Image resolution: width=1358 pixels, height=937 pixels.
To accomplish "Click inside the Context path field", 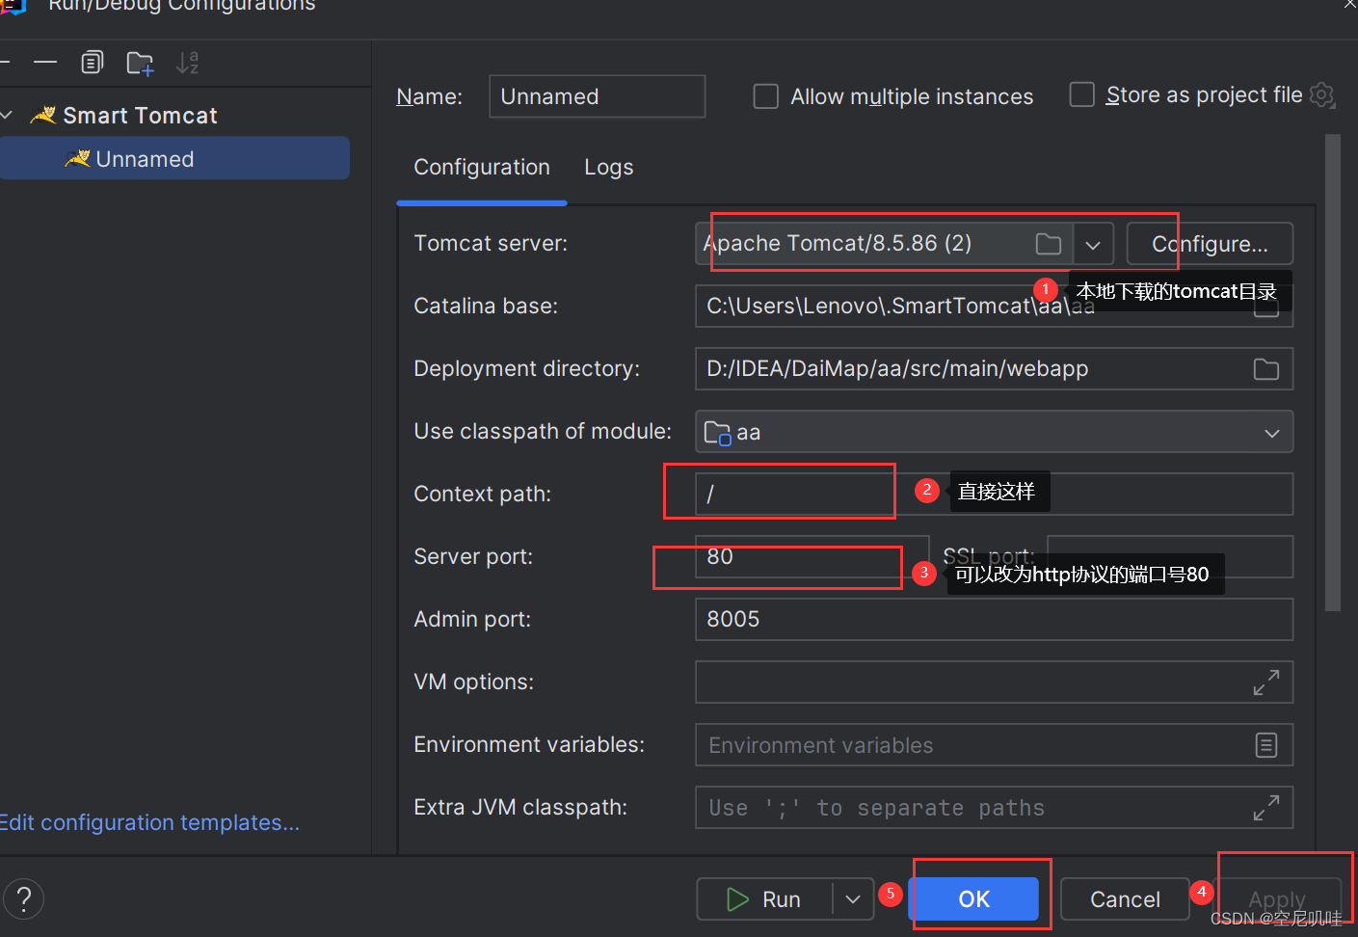I will point(781,493).
